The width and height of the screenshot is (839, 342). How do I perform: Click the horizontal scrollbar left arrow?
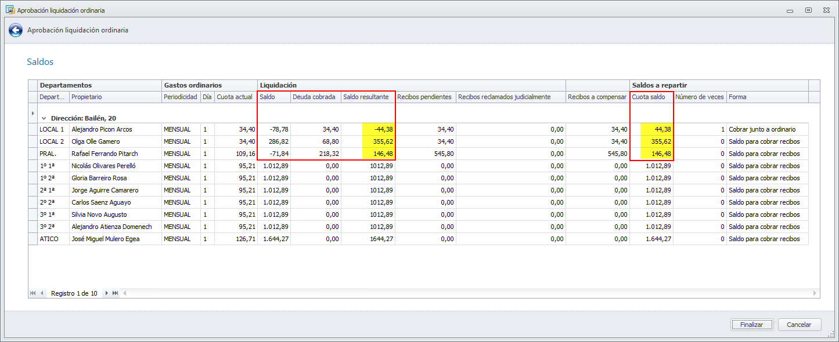point(124,293)
